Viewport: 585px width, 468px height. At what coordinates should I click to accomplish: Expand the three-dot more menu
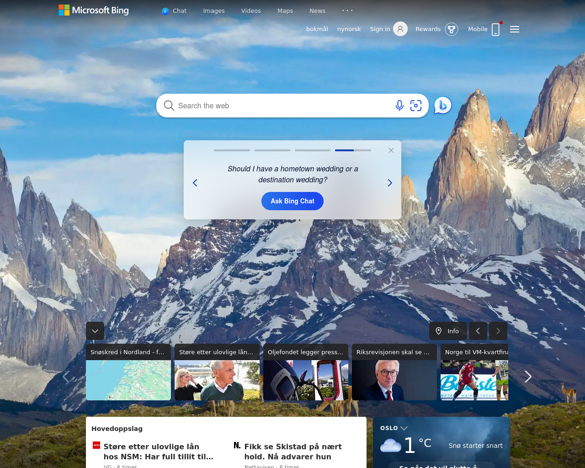(347, 11)
